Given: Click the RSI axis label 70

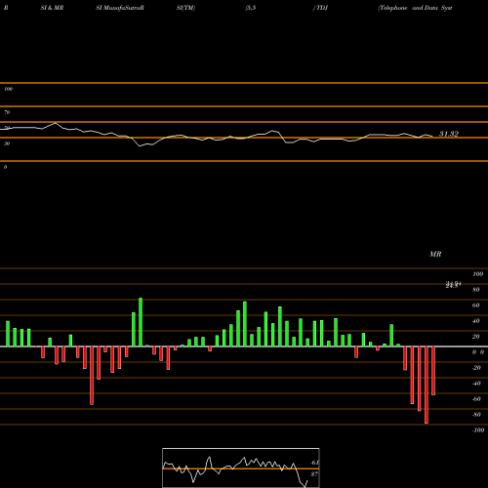Looking at the screenshot, I should point(7,112).
